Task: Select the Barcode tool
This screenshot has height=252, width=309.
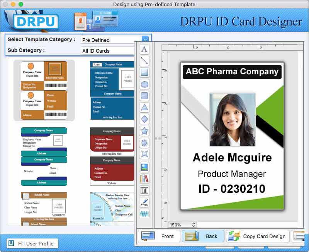Action: pyautogui.click(x=144, y=190)
